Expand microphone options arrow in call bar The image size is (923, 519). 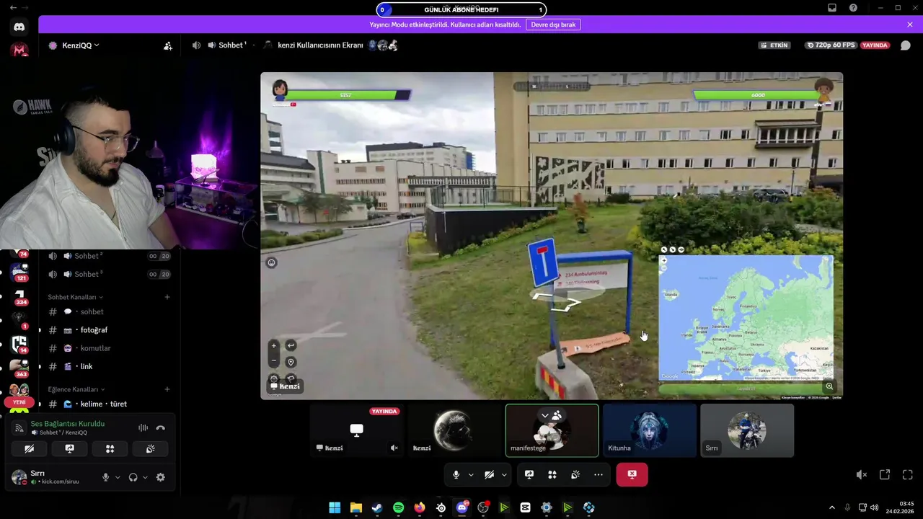pyautogui.click(x=471, y=474)
